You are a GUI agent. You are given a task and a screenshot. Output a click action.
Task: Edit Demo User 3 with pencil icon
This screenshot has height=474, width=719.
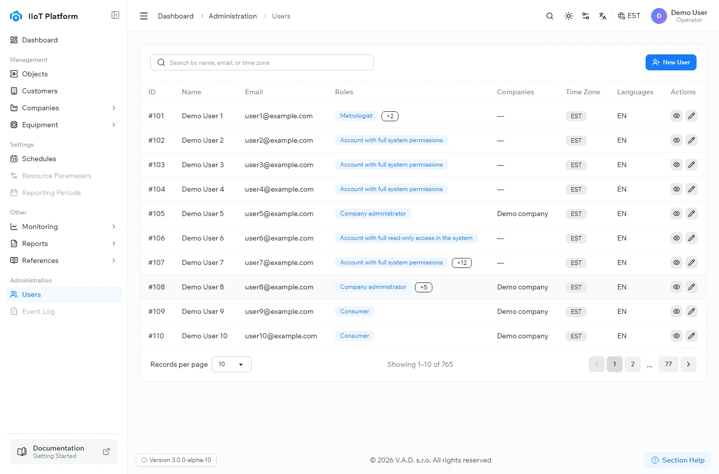point(692,165)
